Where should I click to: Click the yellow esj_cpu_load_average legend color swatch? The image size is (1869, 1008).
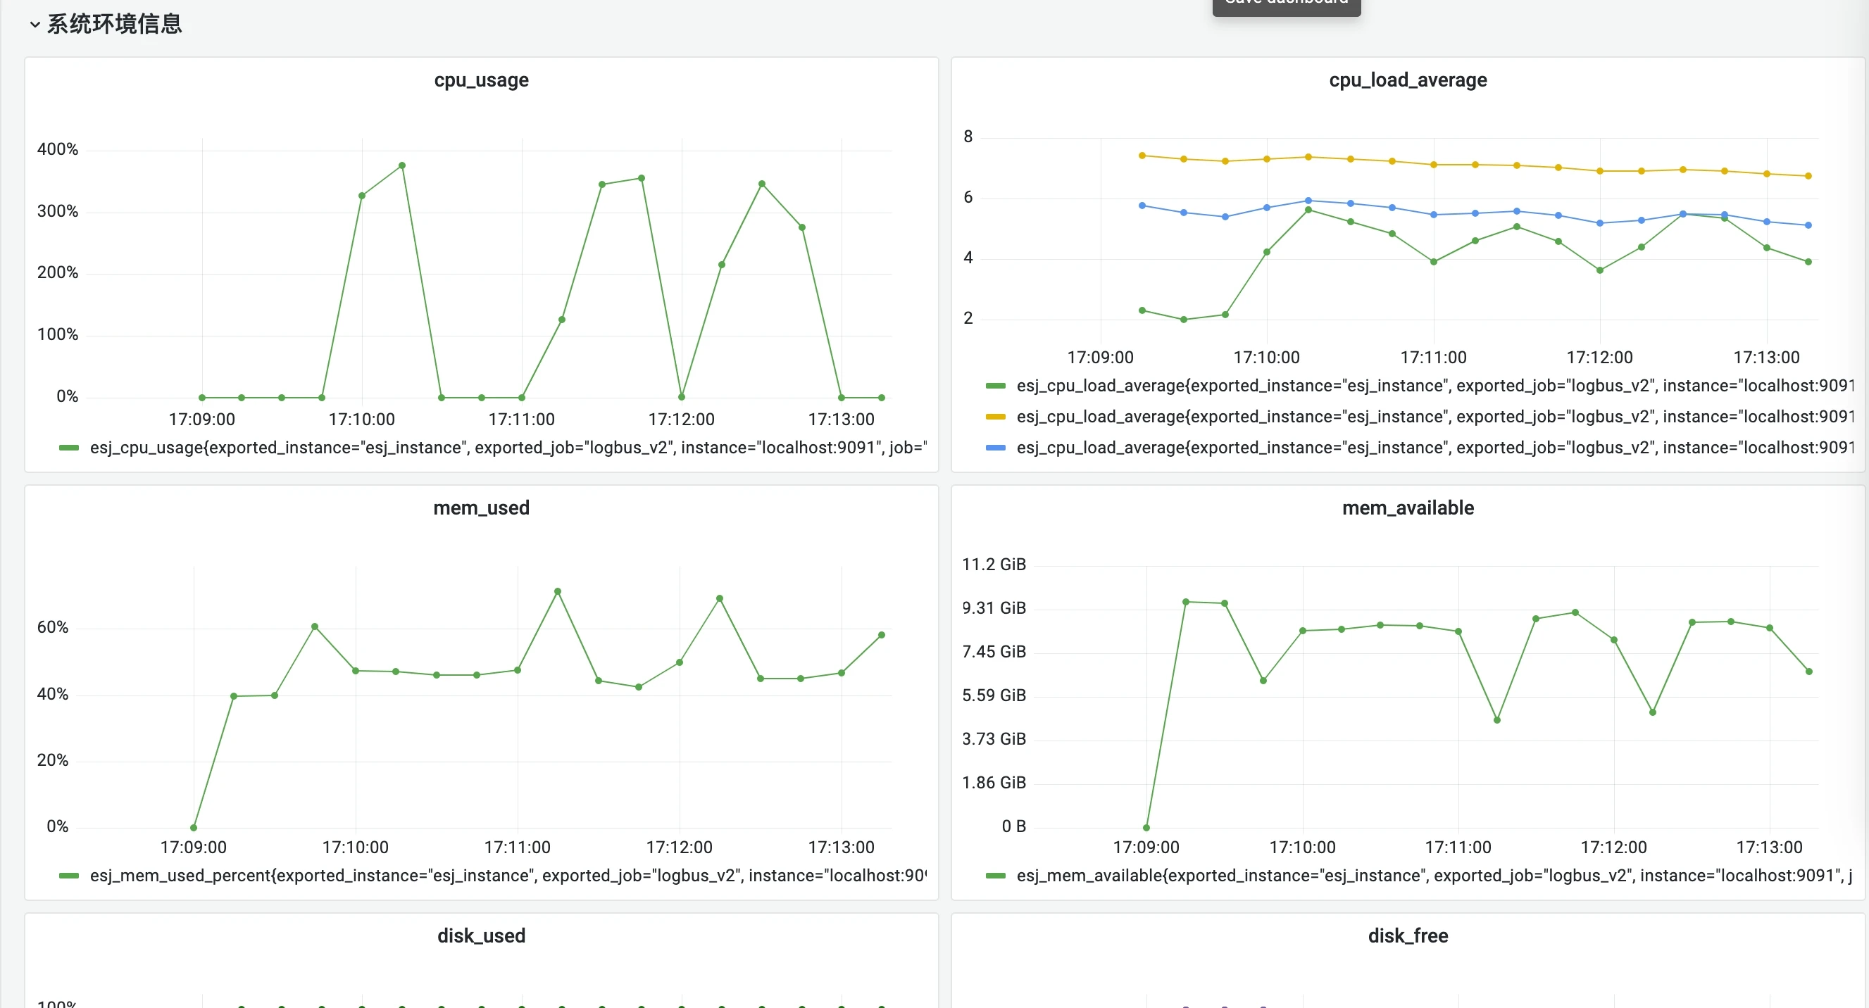pos(996,417)
